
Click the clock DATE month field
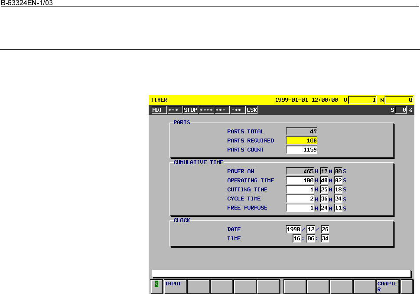[x=310, y=229]
